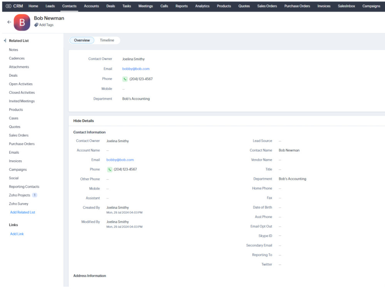Open the Accounts module
Image resolution: width=385 pixels, height=289 pixels.
(91, 6)
